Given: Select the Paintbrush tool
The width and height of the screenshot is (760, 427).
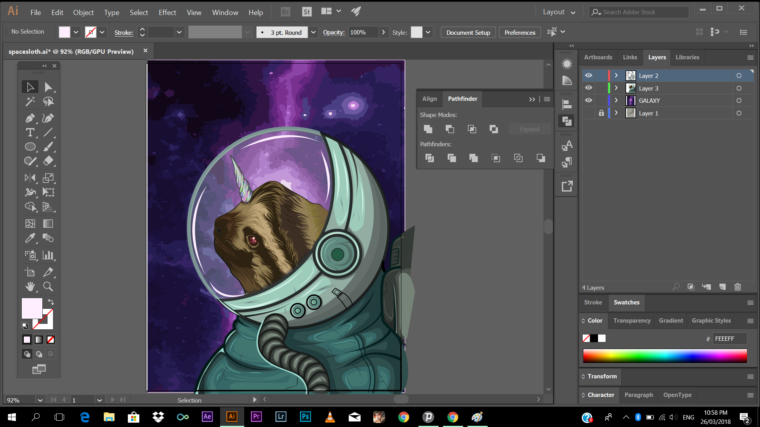Looking at the screenshot, I should pyautogui.click(x=48, y=147).
